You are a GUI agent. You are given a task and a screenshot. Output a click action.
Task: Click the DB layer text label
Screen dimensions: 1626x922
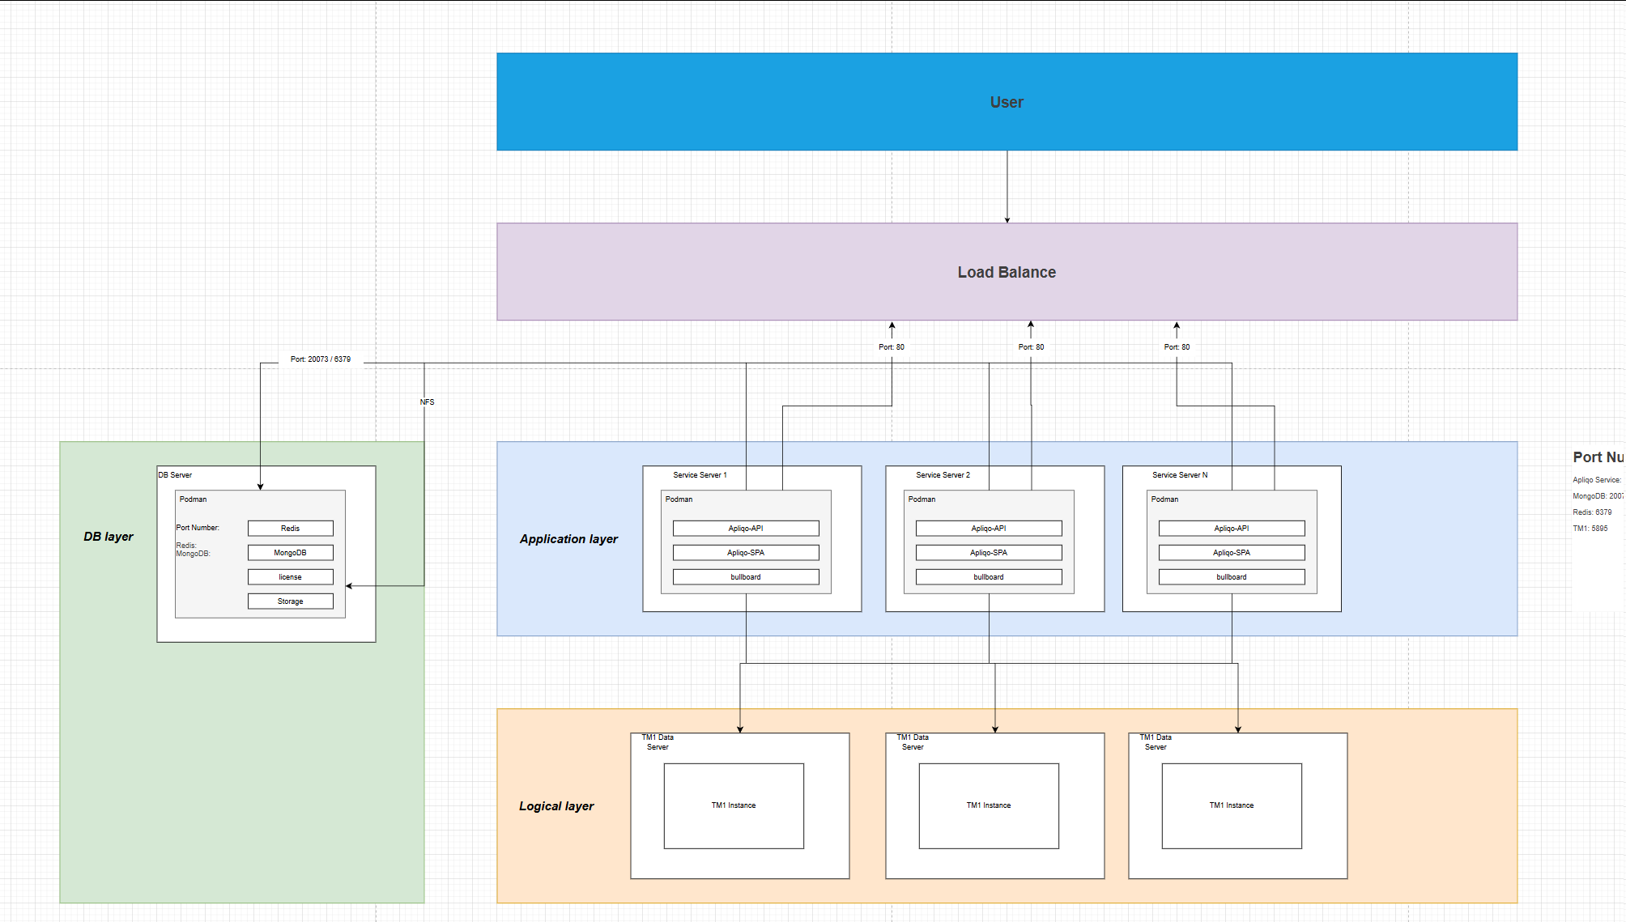109,537
